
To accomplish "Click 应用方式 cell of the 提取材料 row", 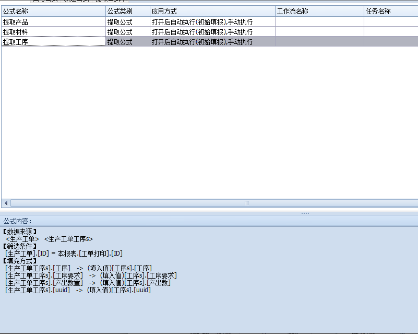I will tap(212, 32).
